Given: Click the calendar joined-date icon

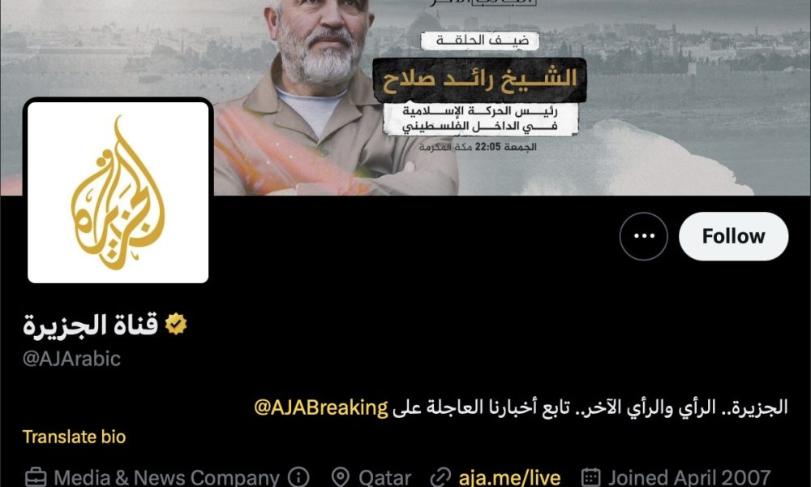Looking at the screenshot, I should click(x=590, y=478).
